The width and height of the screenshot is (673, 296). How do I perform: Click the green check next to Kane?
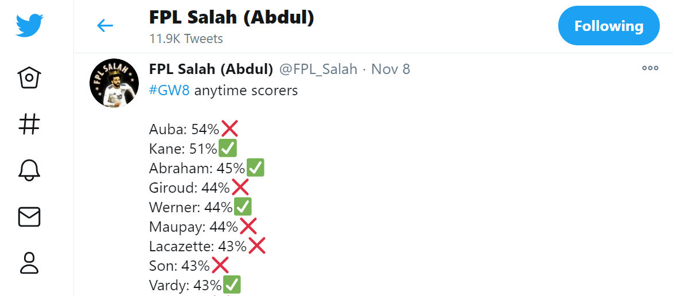point(227,149)
